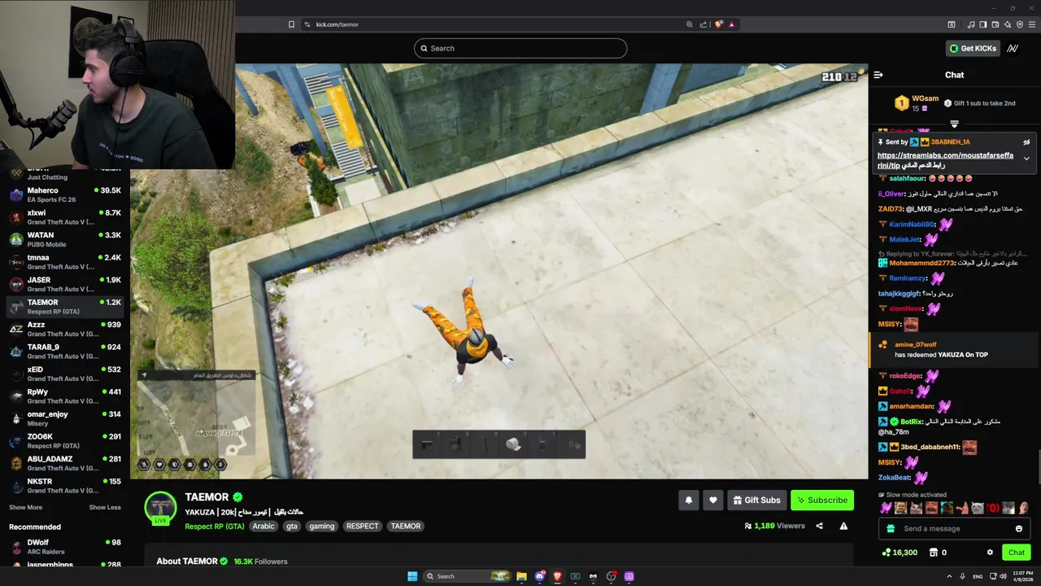This screenshot has height=586, width=1041.
Task: Share the stream via share icon
Action: point(819,526)
